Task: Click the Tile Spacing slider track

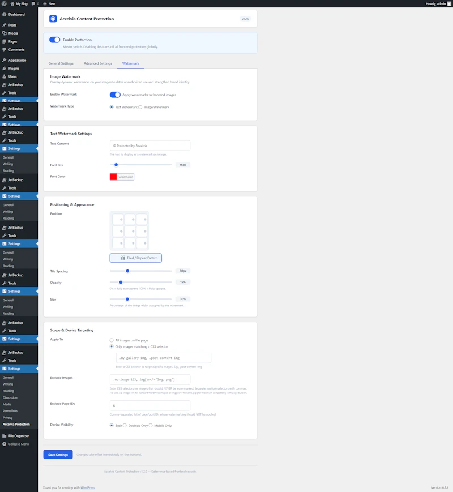Action: (x=140, y=271)
